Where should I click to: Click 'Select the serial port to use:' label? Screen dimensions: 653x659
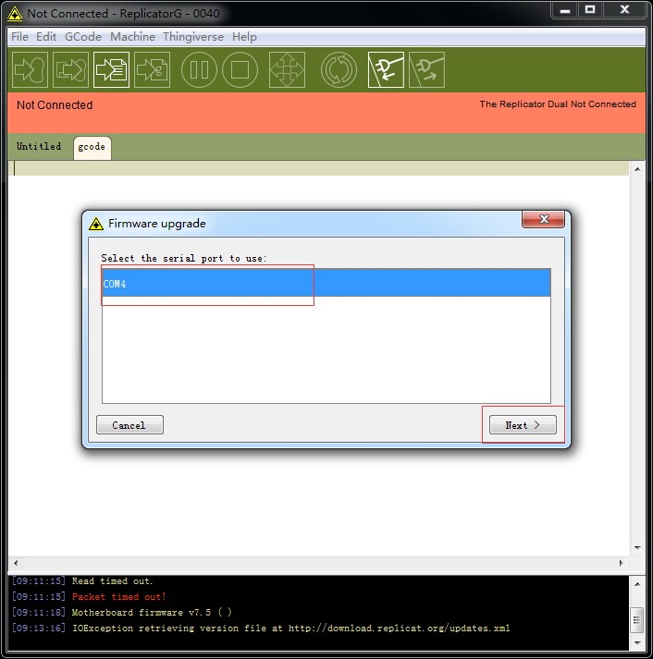pyautogui.click(x=184, y=258)
